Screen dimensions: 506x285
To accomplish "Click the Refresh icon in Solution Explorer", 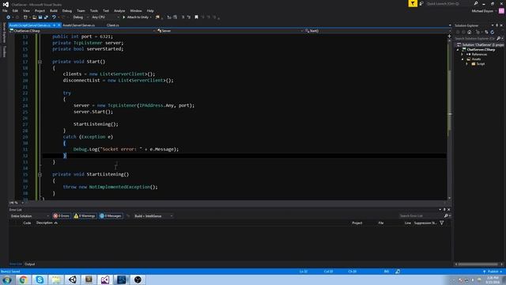I will (x=492, y=32).
